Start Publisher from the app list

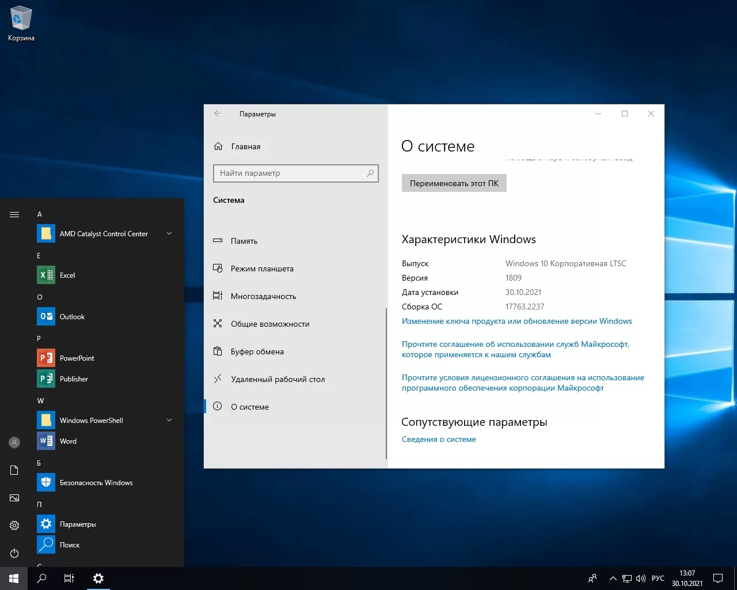tap(74, 379)
